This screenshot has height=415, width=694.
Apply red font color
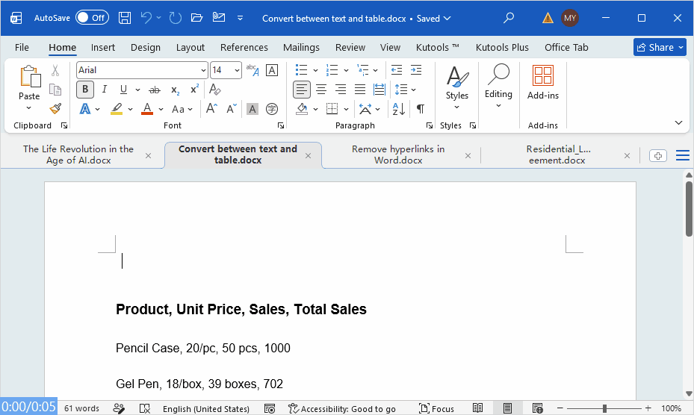coord(147,109)
